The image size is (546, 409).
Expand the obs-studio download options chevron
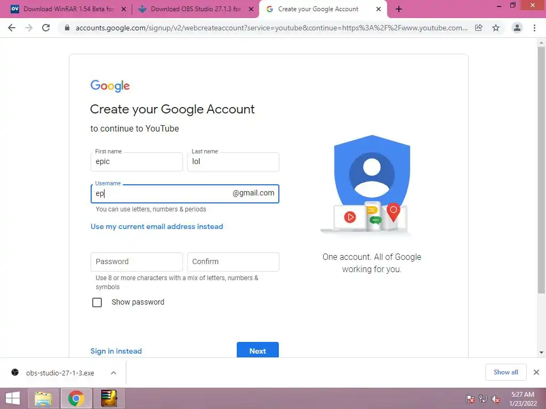pos(114,373)
